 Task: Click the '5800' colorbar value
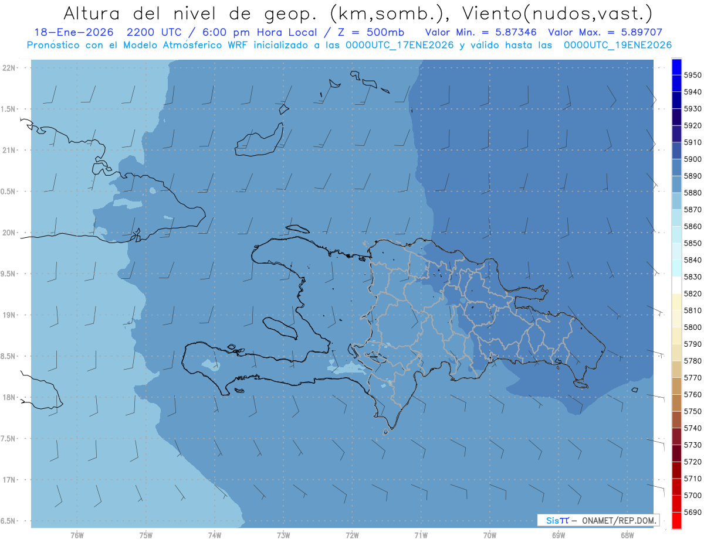(x=693, y=327)
